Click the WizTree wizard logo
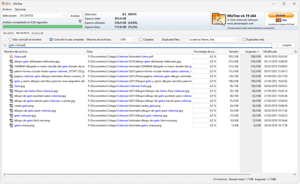Screen dimensions: 300x184 (x=219, y=20)
